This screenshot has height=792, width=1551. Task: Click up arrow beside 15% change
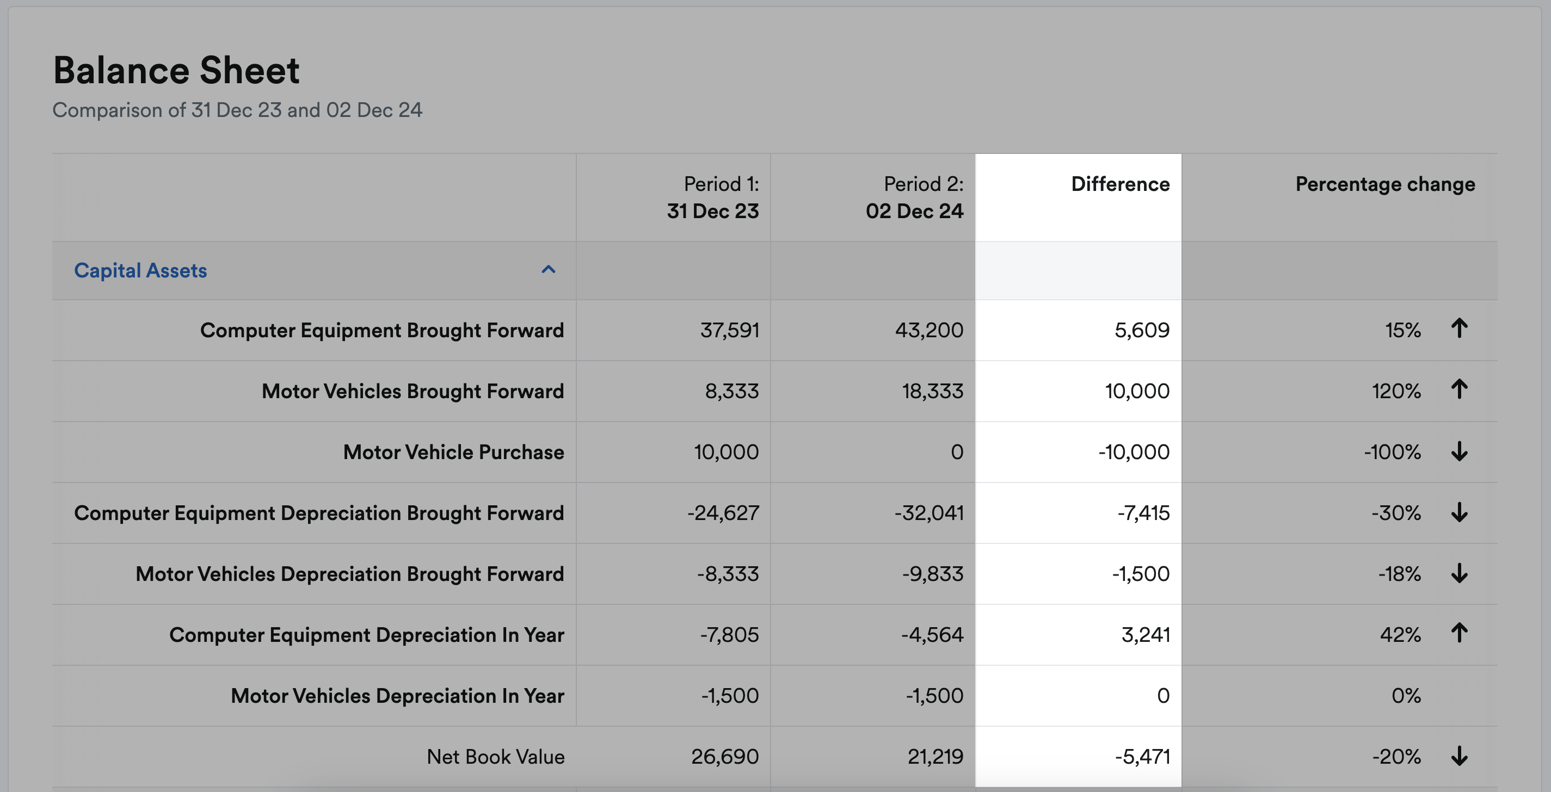click(1459, 329)
